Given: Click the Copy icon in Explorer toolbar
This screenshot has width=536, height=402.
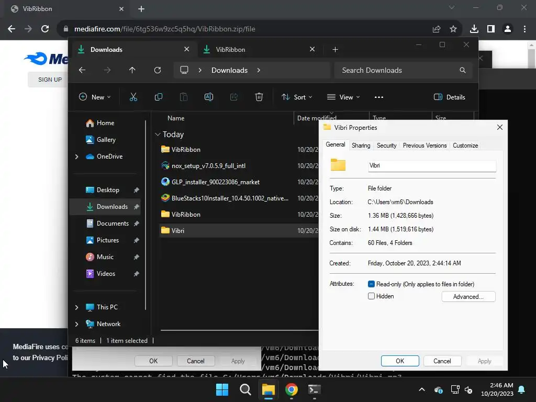Looking at the screenshot, I should (x=158, y=97).
